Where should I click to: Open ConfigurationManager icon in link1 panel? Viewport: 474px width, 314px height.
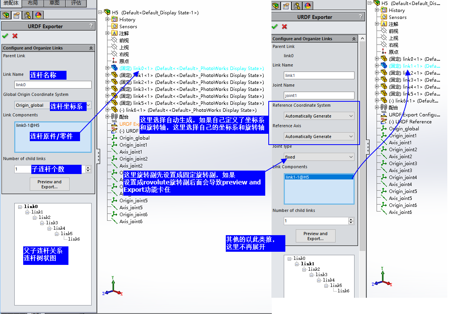297,6
